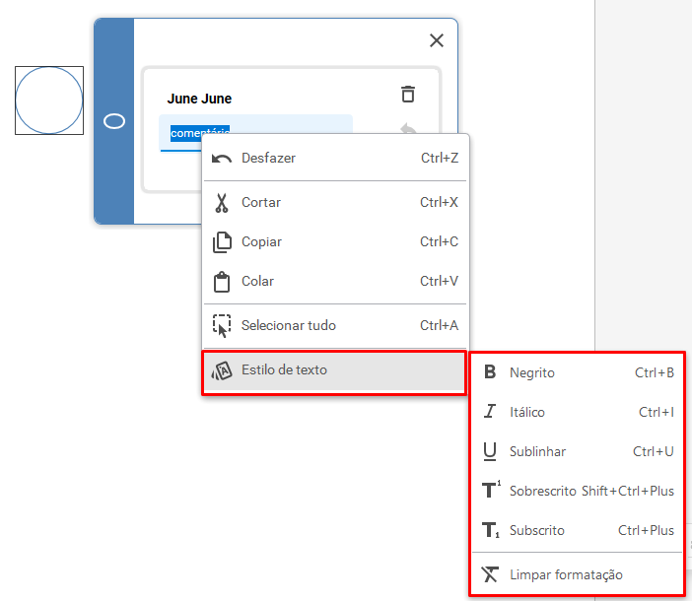This screenshot has height=601, width=692.
Task: Click the trash icon to delete comment
Action: coord(408,94)
